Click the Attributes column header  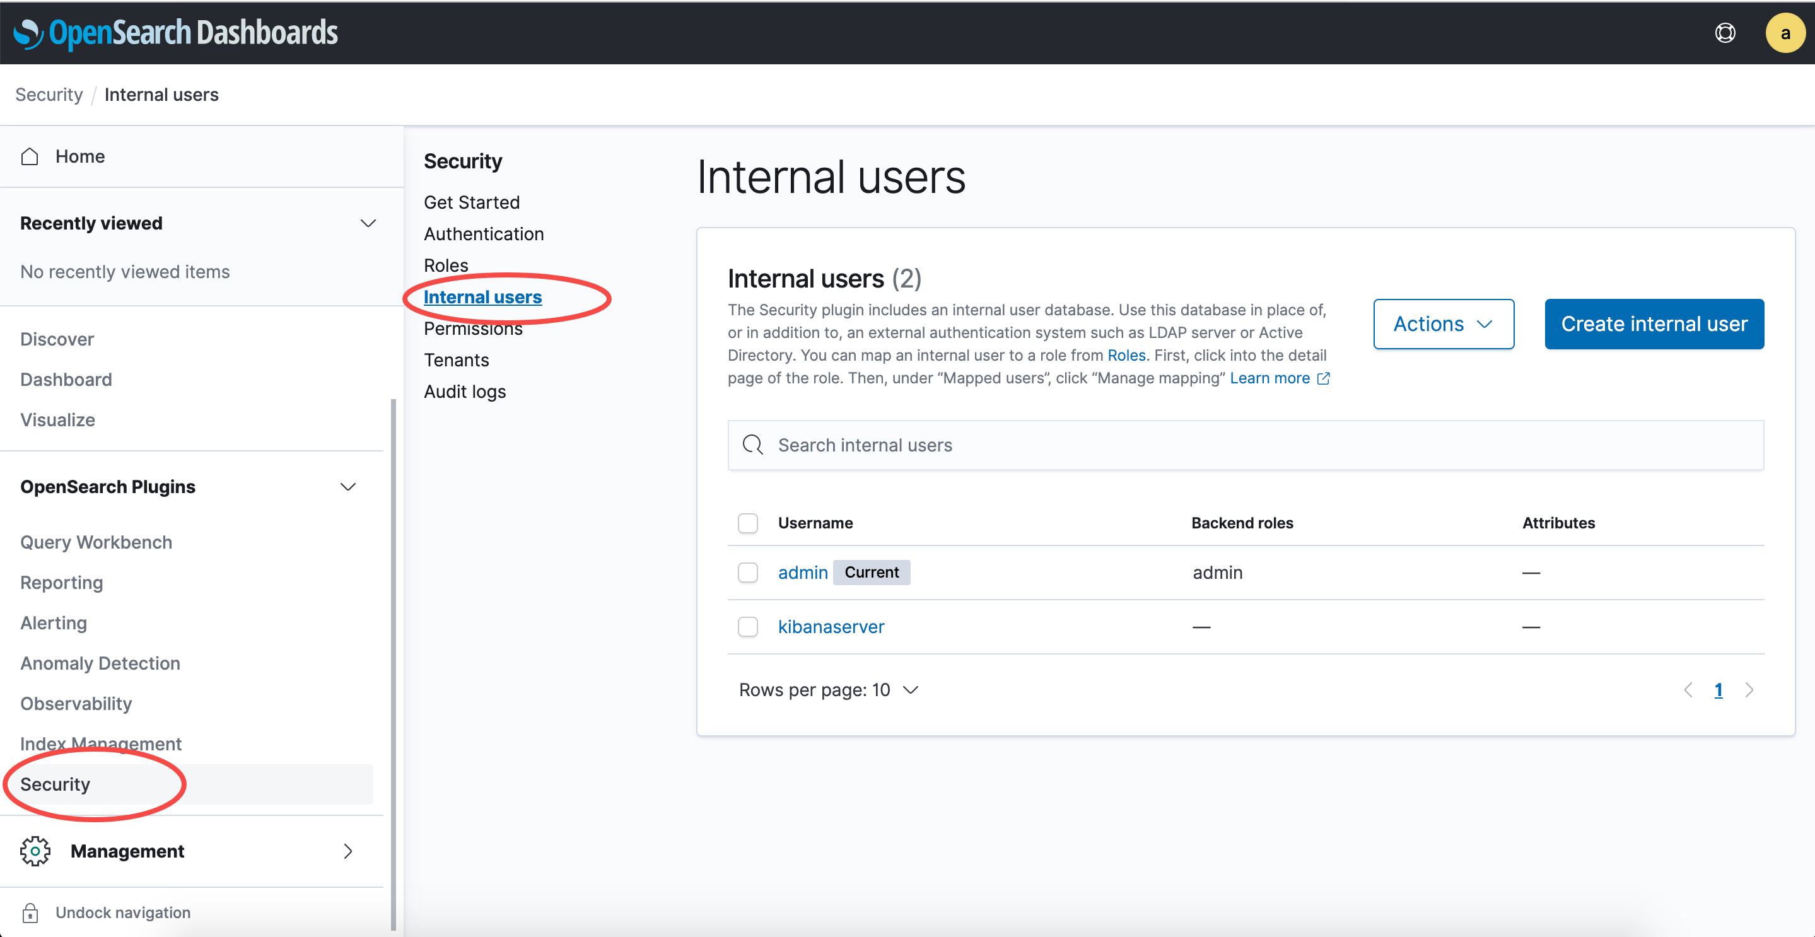1558,523
